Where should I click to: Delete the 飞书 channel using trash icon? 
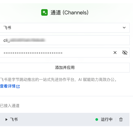(121, 119)
